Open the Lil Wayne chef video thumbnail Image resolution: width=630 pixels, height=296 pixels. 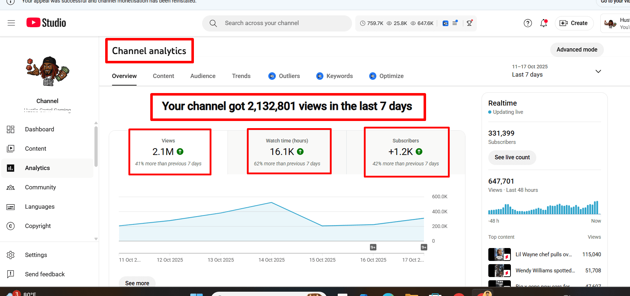point(499,254)
